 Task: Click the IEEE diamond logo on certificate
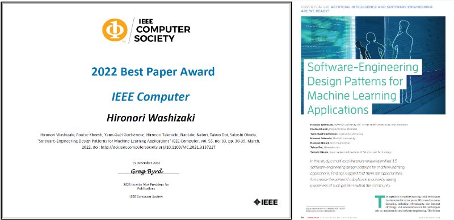266,202
